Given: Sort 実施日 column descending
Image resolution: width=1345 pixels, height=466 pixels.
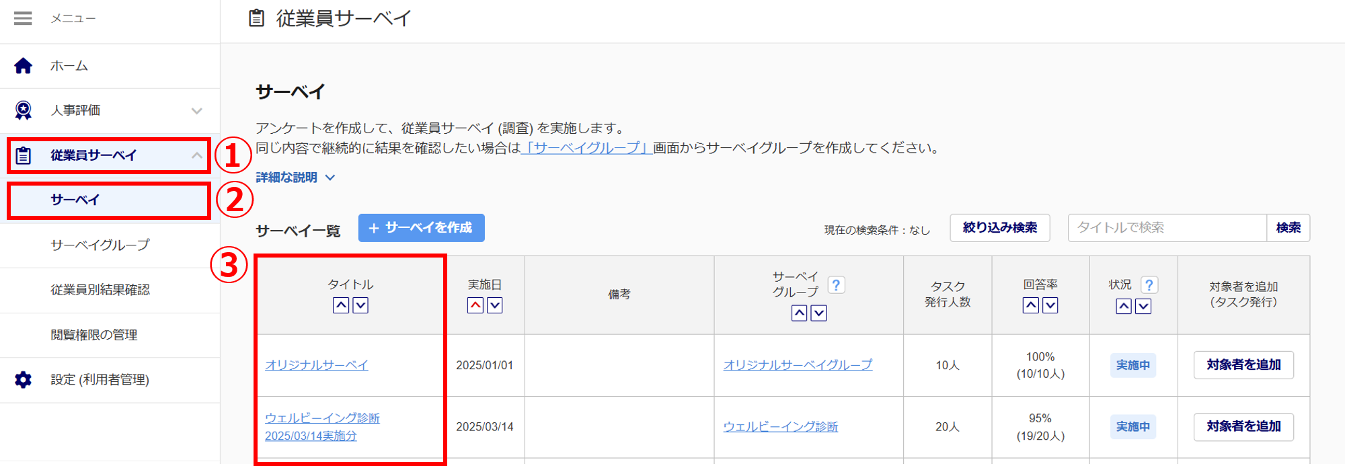Looking at the screenshot, I should click(x=495, y=305).
